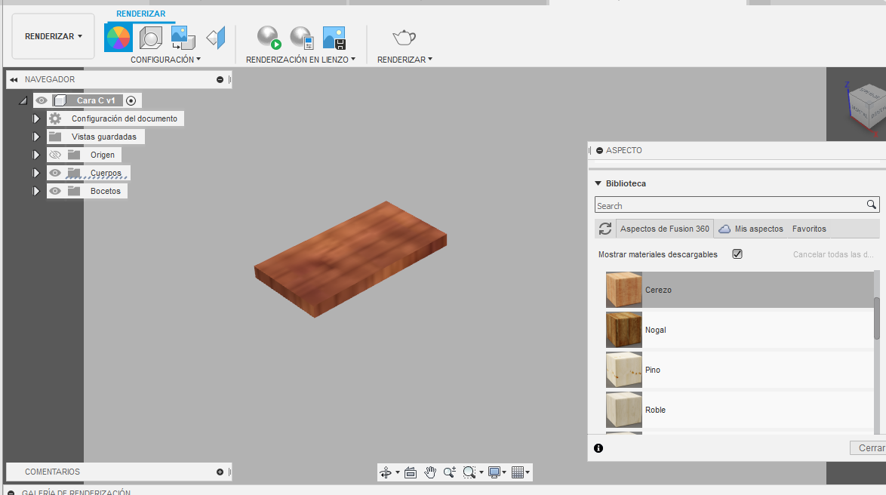Click the search magnifier icon

pos(872,204)
